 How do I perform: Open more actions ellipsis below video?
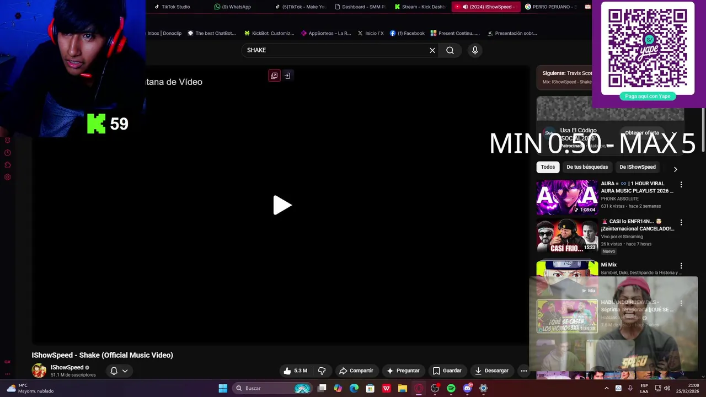pos(524,371)
